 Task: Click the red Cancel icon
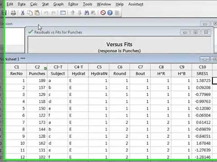(103, 13)
